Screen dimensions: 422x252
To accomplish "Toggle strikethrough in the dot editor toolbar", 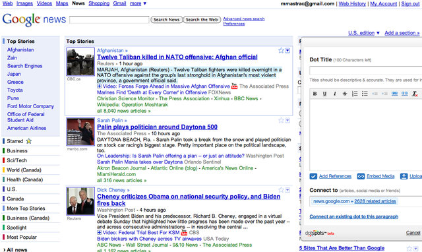I will 345,94.
